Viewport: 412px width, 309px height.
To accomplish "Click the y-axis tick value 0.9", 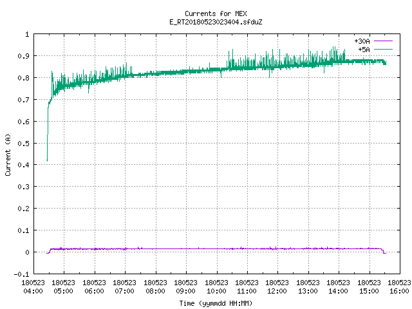I will 23,56.
